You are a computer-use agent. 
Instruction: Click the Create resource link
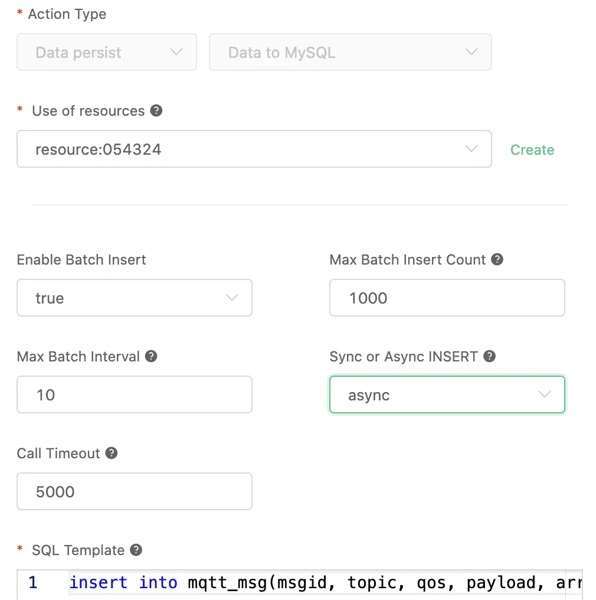[532, 149]
